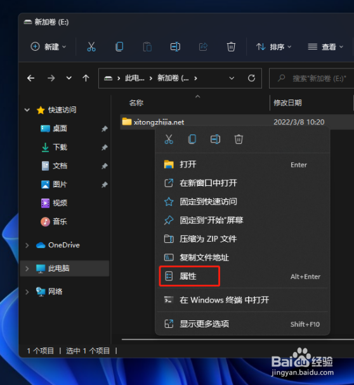Viewport: 354px width, 385px height.
Task: Click the pin icon next to 下载
Action: (105, 147)
